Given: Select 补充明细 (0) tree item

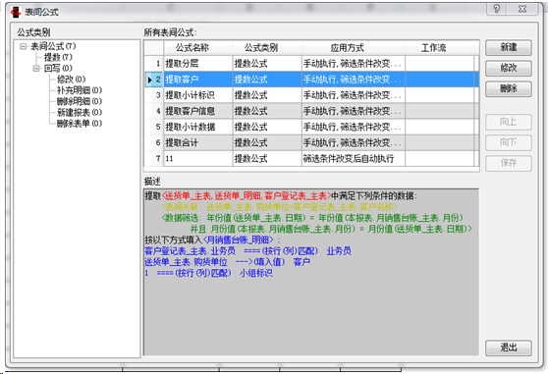Looking at the screenshot, I should 80,90.
